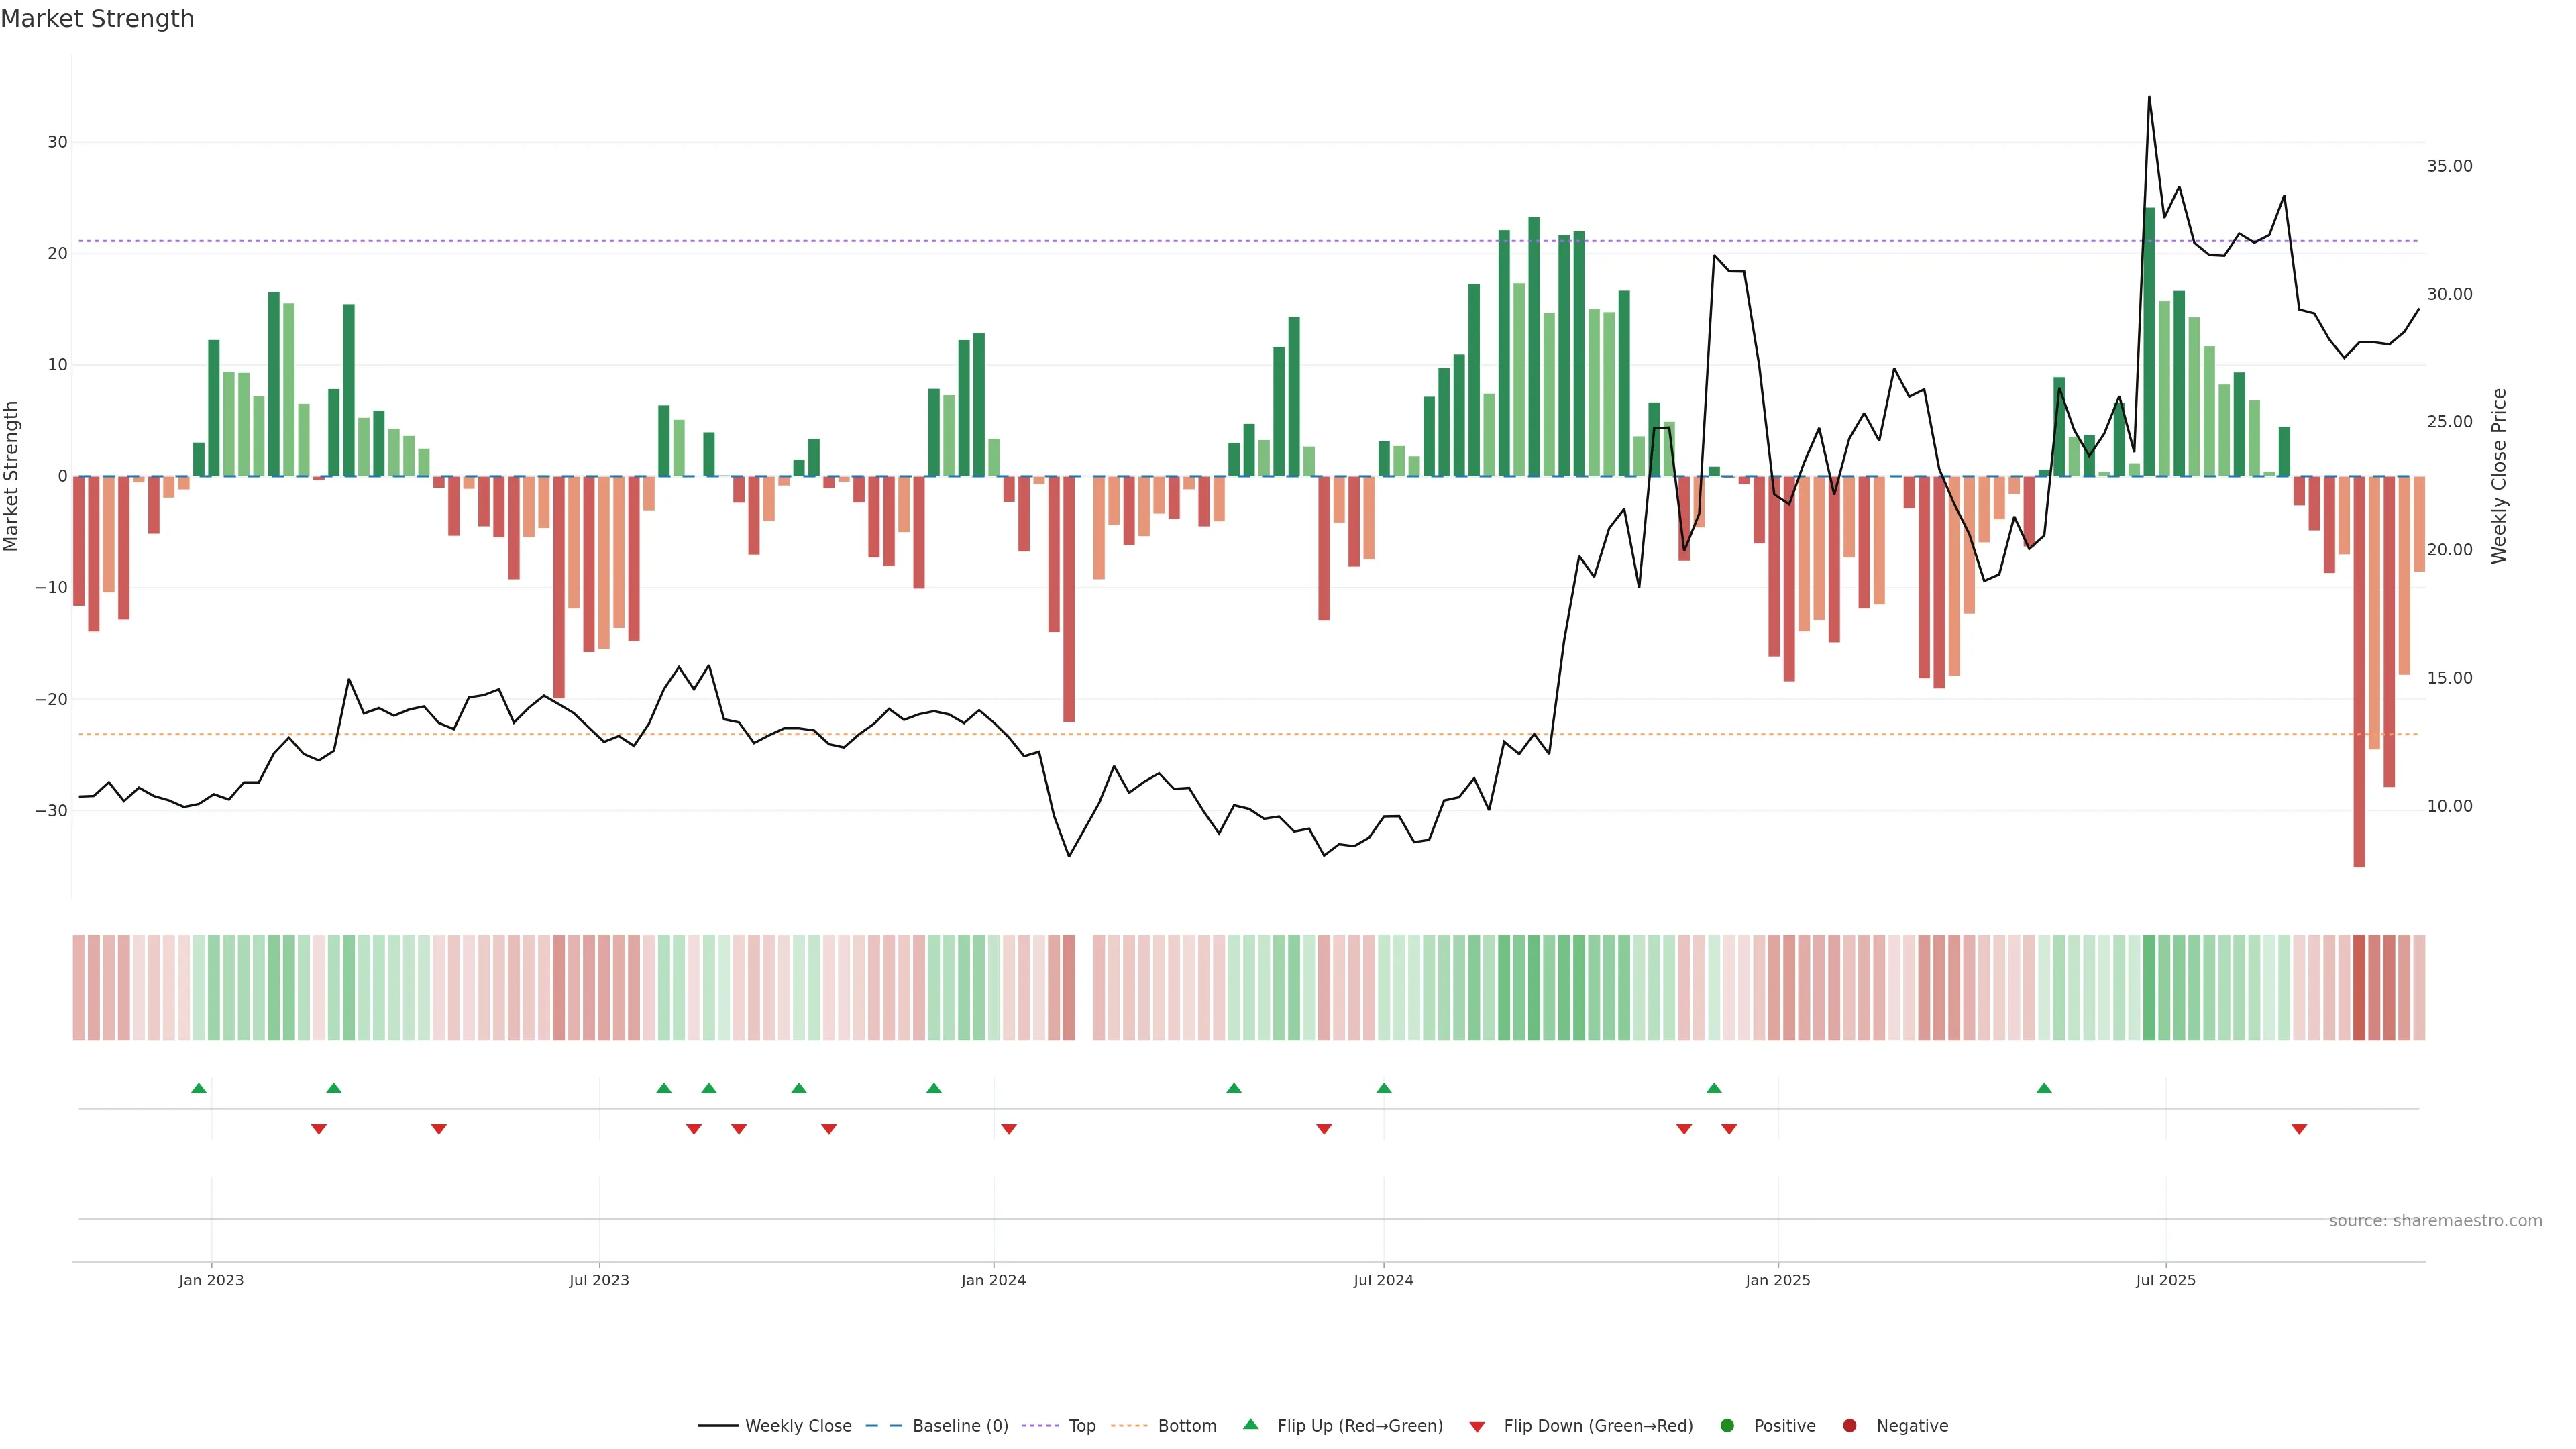
Task: Click the 35.00 right axis tick label
Action: point(2449,166)
